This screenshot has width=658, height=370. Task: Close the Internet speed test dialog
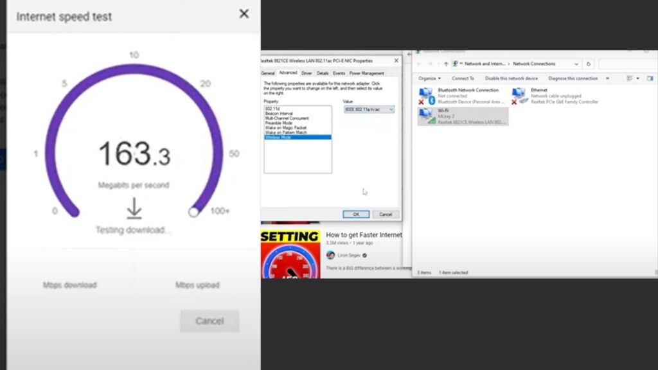[244, 13]
